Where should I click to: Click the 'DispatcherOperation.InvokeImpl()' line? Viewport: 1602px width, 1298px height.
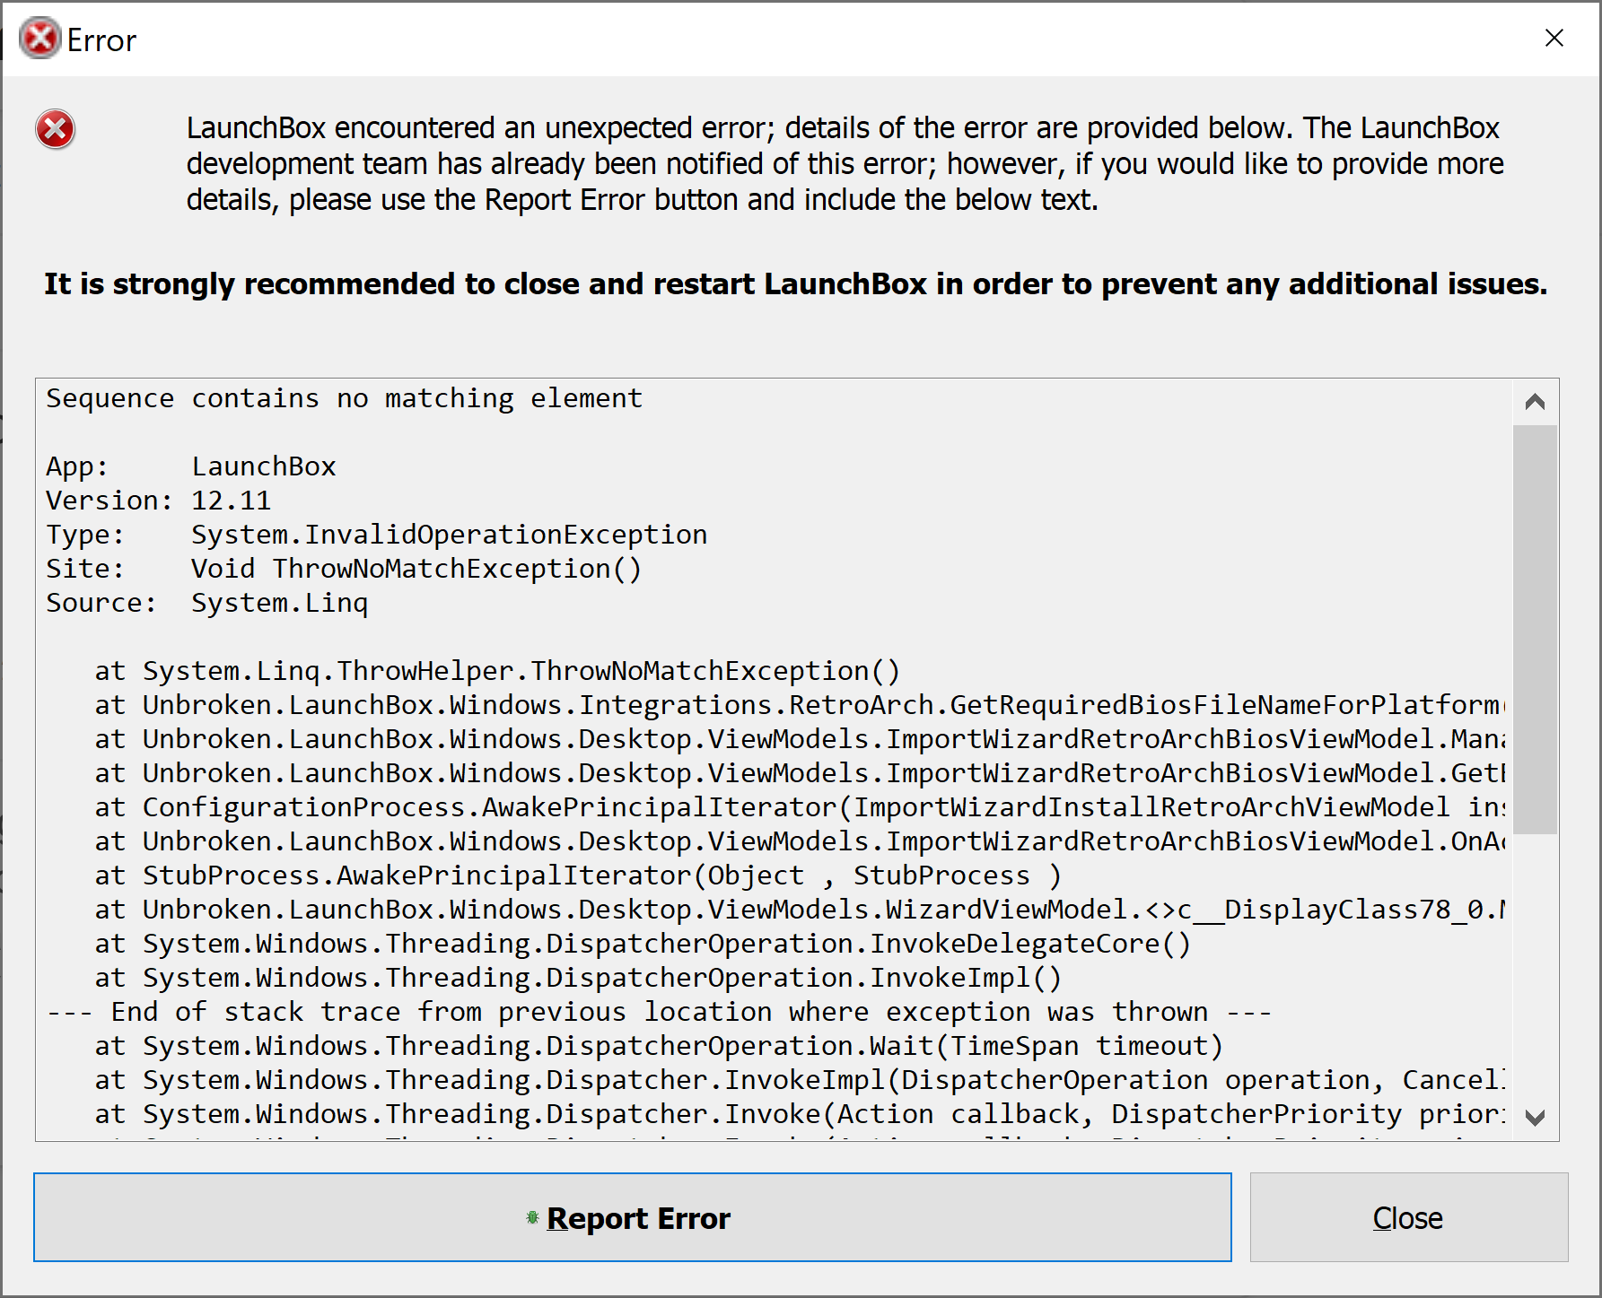(x=578, y=978)
